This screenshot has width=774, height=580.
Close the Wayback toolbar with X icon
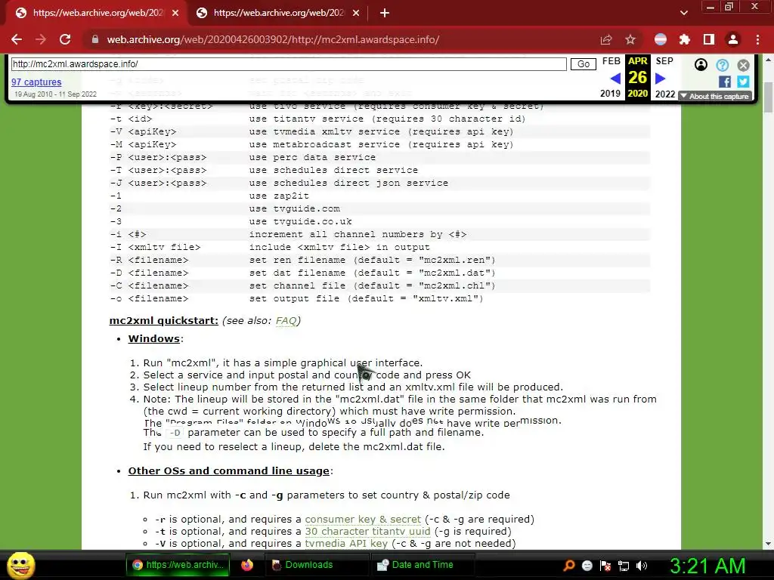coord(744,65)
